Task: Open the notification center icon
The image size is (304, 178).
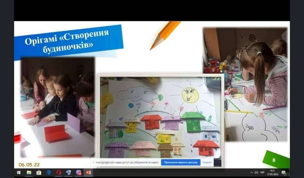Action: (283, 173)
